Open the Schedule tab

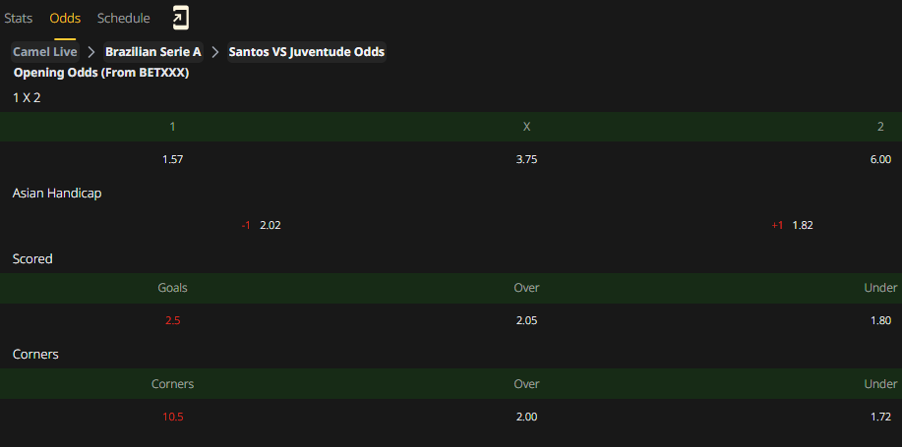click(124, 19)
